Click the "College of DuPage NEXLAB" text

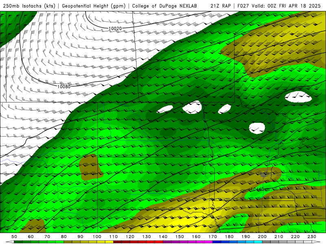[x=165, y=6]
